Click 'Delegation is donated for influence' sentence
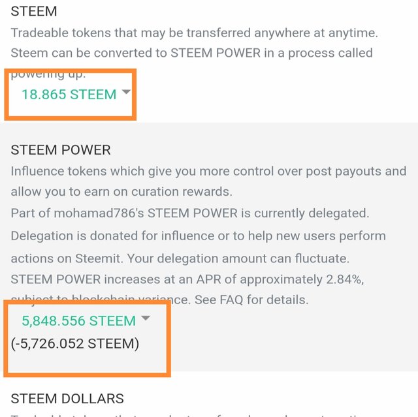The height and width of the screenshot is (417, 418). (198, 235)
